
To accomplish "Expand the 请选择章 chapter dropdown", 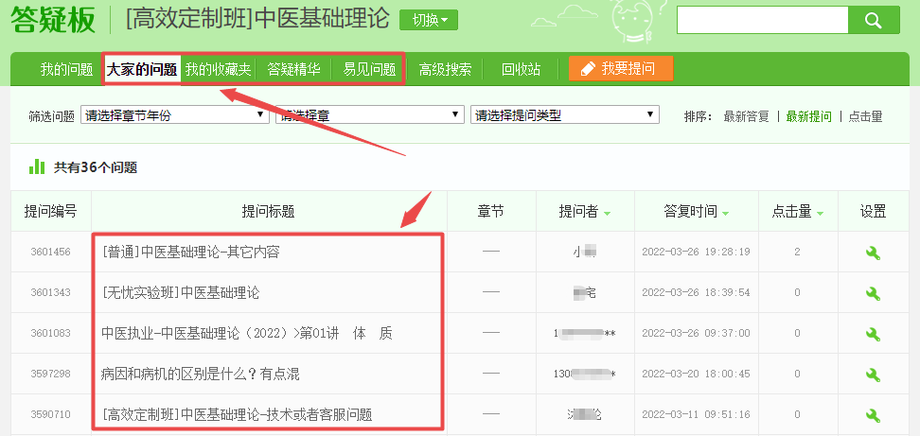I will (369, 115).
